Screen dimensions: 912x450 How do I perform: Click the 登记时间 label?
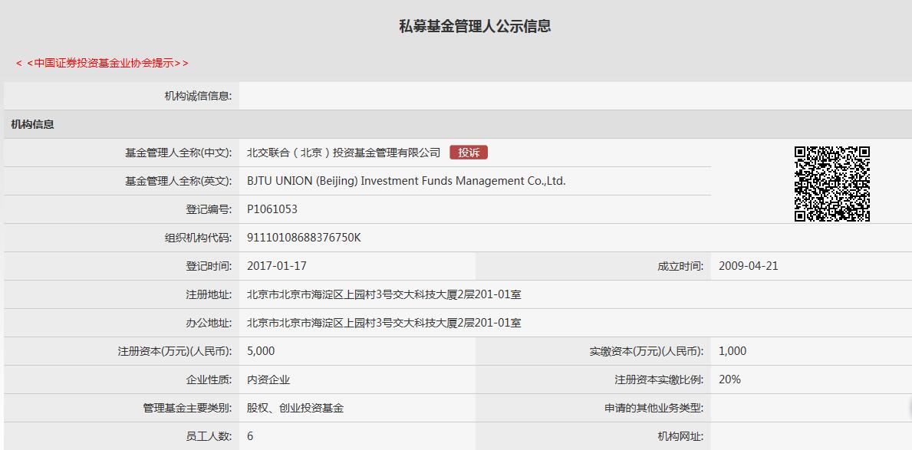pyautogui.click(x=209, y=266)
